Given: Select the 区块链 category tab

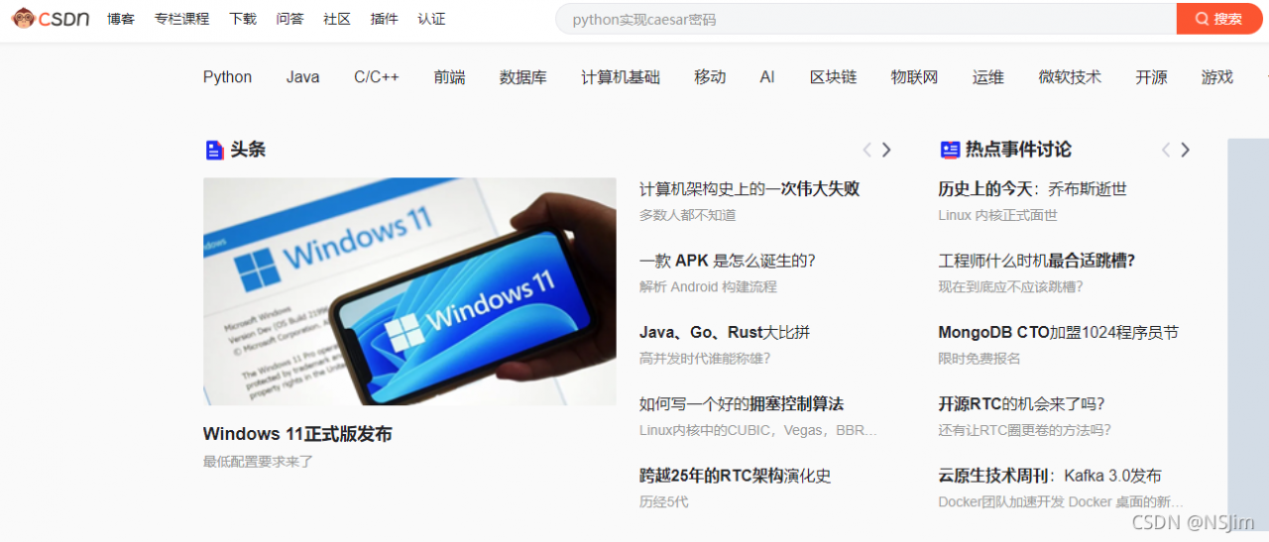Looking at the screenshot, I should pos(833,77).
